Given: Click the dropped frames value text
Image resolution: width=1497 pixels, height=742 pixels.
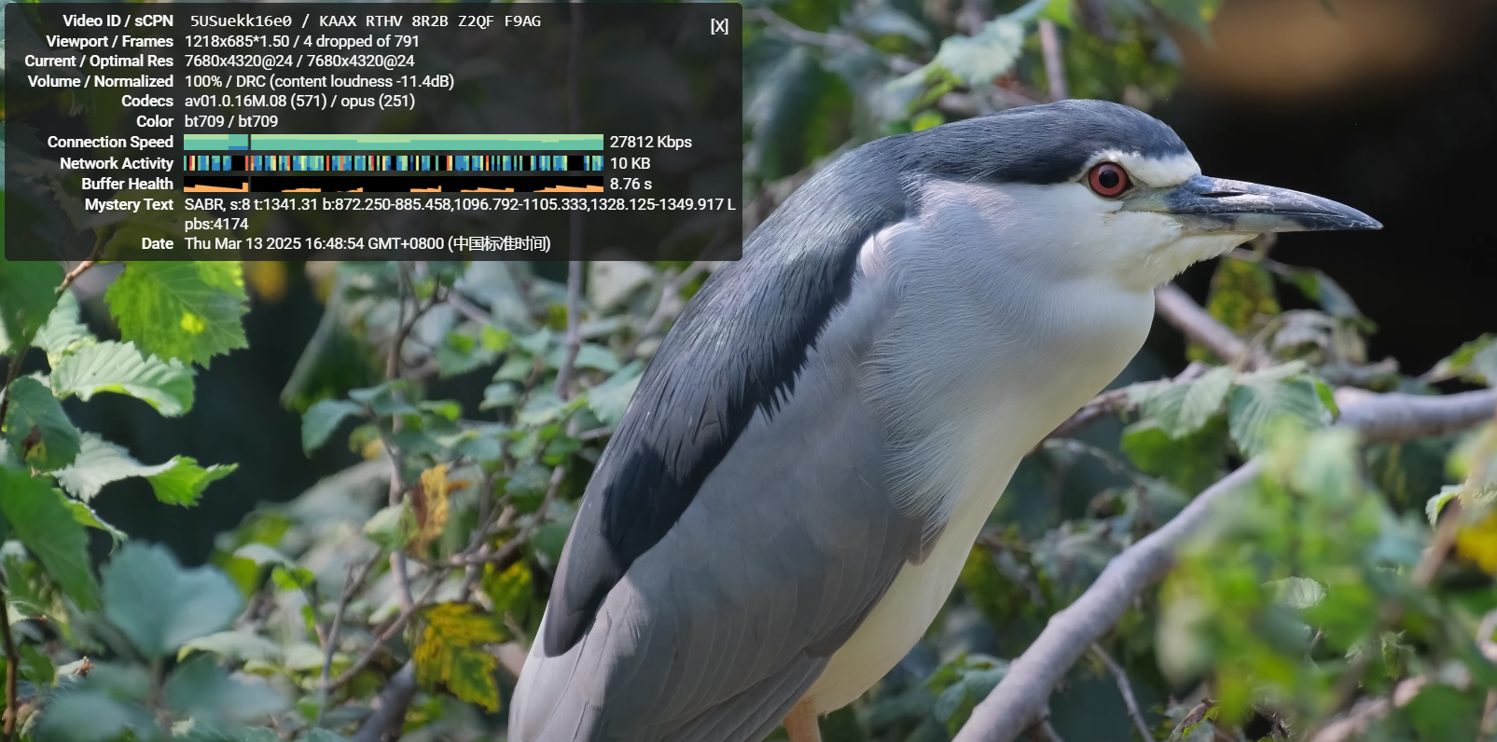Looking at the screenshot, I should point(360,41).
